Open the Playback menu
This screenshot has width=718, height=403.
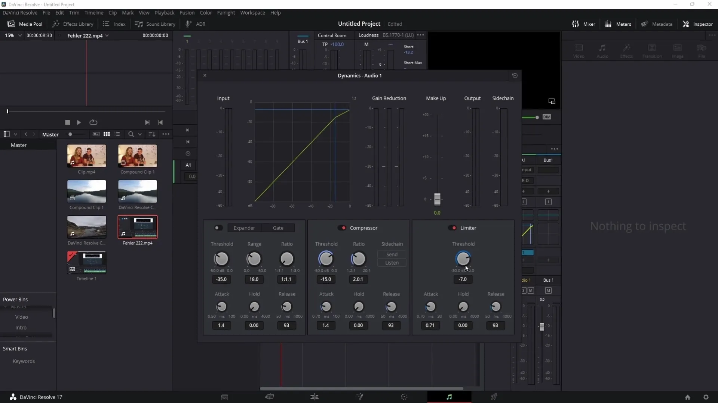coord(165,12)
